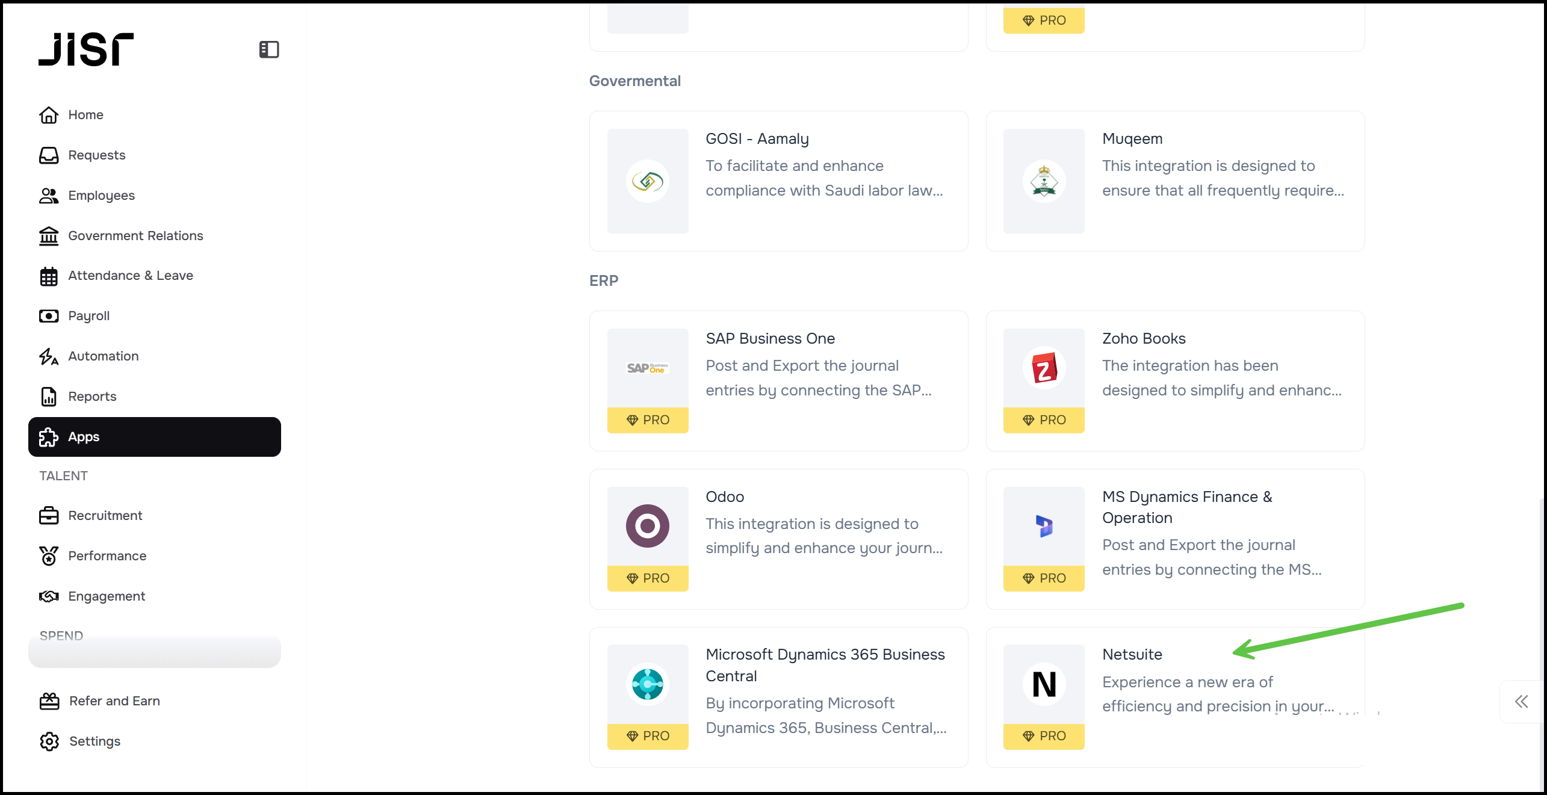Screen dimensions: 1547x795
Task: Open Requests from the sidebar
Action: [96, 155]
